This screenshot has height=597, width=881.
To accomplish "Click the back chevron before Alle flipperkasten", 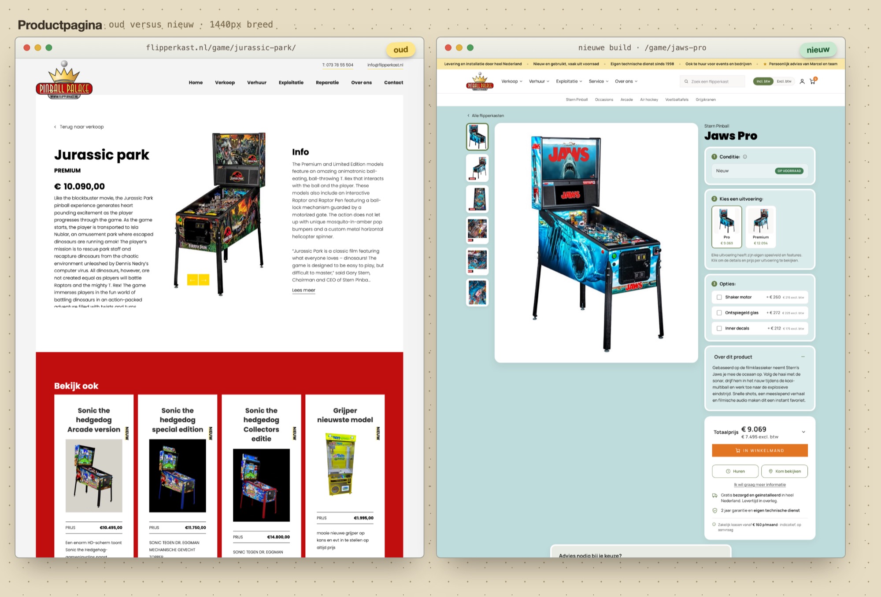I will [x=468, y=116].
